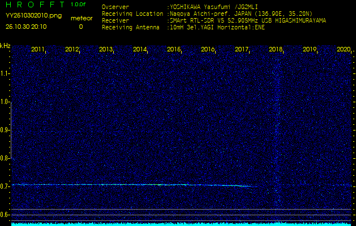356x226 pixels.
Task: Click the 26.10.30 20:10 timestamp
Action: pos(26,27)
